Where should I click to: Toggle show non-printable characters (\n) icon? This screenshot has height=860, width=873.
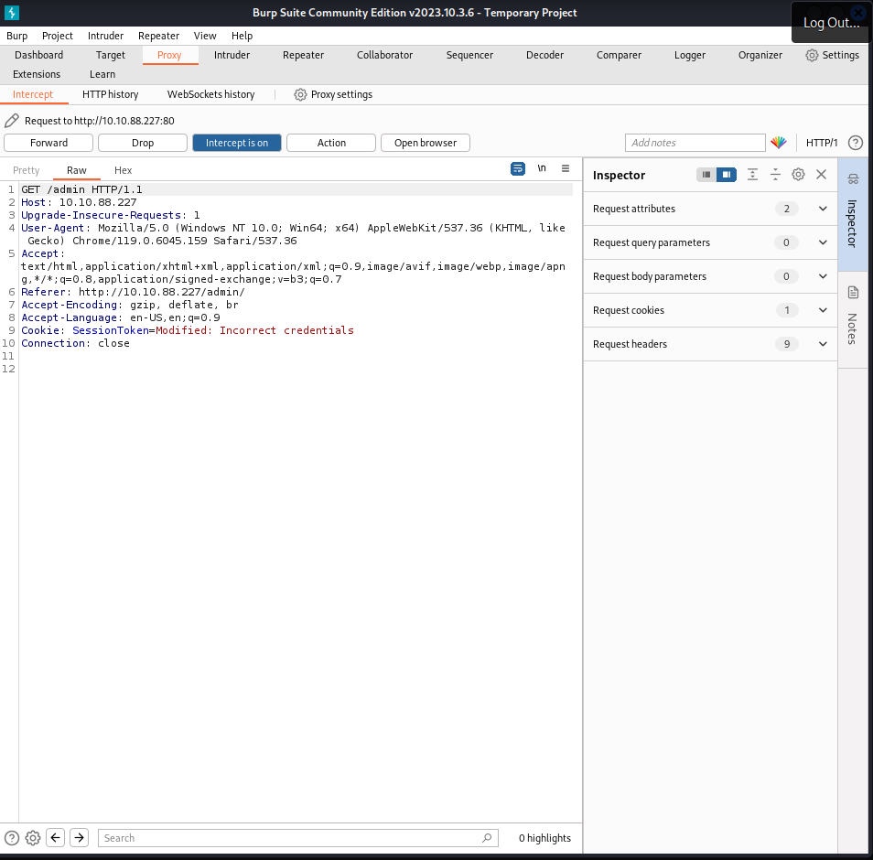[542, 168]
